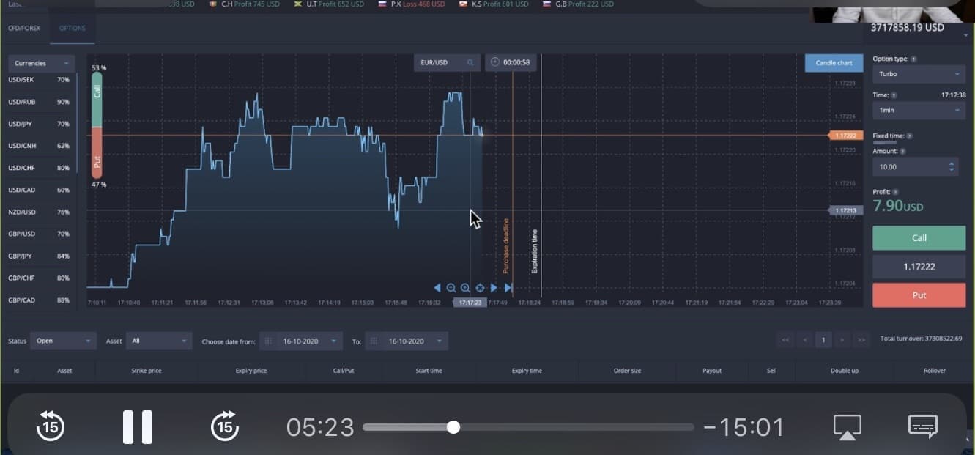This screenshot has height=455, width=975.
Task: Expand the Currencies category dropdown
Action: [x=42, y=64]
